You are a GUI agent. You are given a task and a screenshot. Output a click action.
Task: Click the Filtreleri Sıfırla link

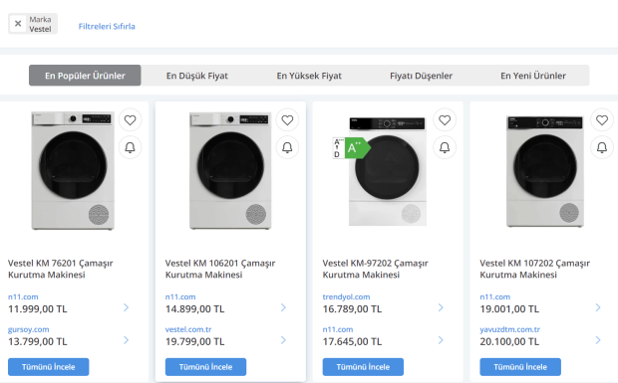pyautogui.click(x=107, y=26)
